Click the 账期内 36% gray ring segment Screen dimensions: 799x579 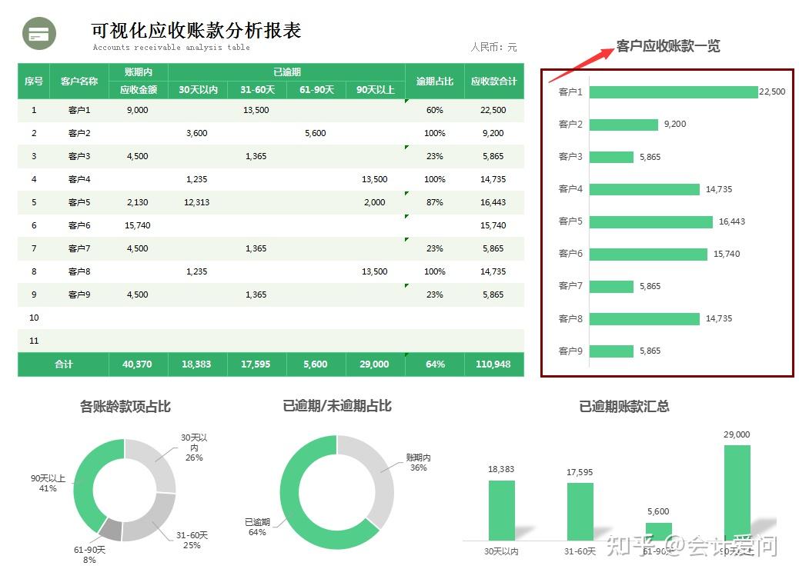(x=382, y=474)
